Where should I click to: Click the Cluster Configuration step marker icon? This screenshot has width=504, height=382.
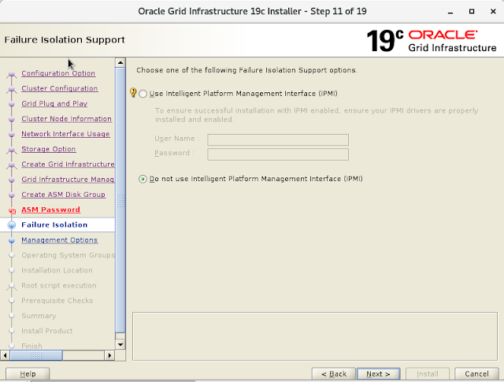point(12,89)
